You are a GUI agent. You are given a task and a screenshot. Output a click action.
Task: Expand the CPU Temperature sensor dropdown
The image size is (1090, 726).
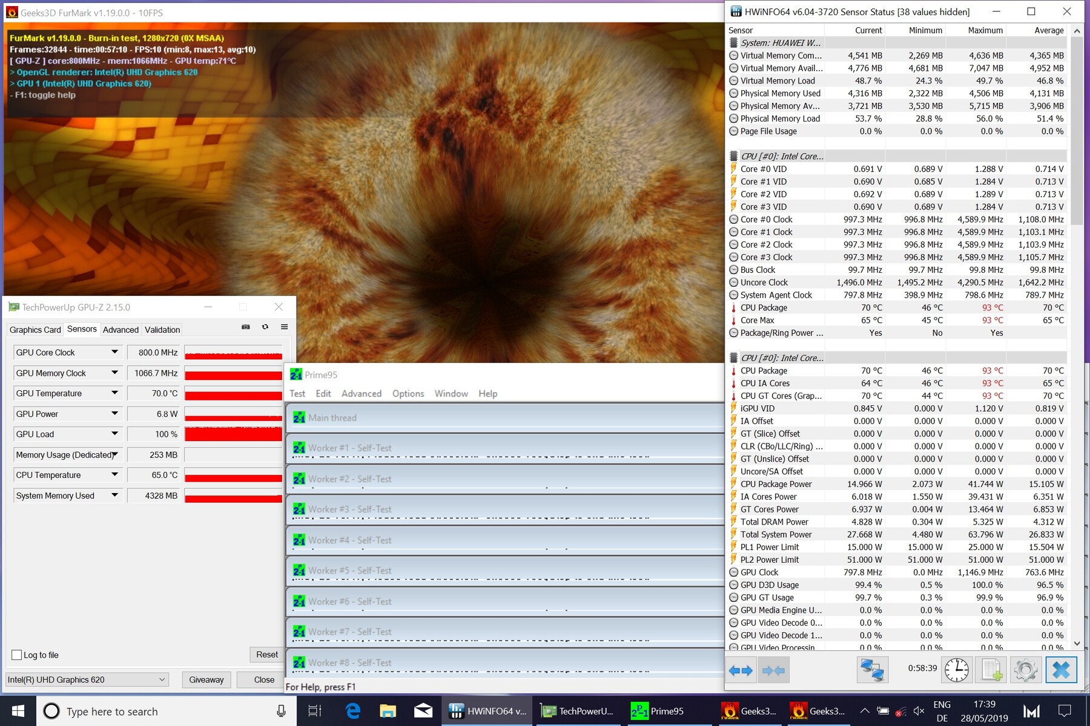click(114, 475)
